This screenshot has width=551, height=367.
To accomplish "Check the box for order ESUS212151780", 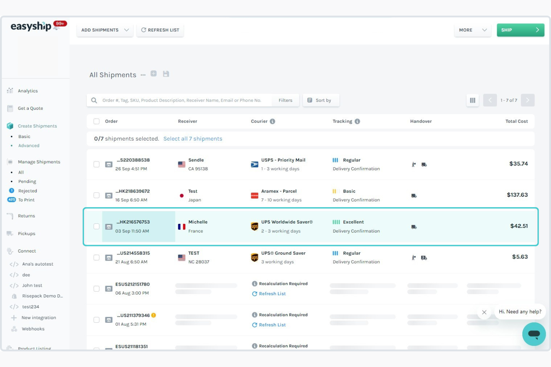I will tap(96, 289).
